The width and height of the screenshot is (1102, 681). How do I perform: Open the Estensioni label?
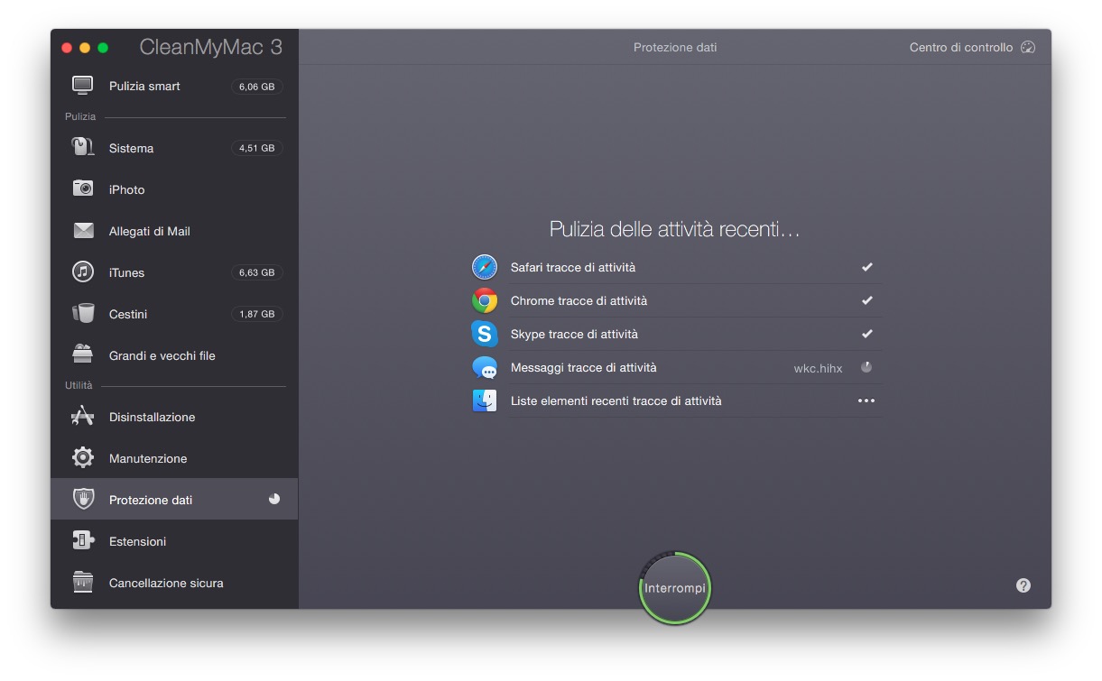coord(137,541)
